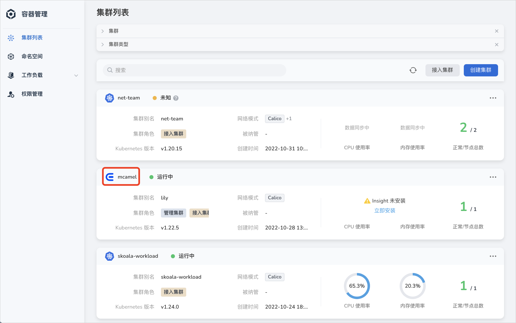Click the lily cluster alias
The image size is (516, 323).
click(164, 198)
